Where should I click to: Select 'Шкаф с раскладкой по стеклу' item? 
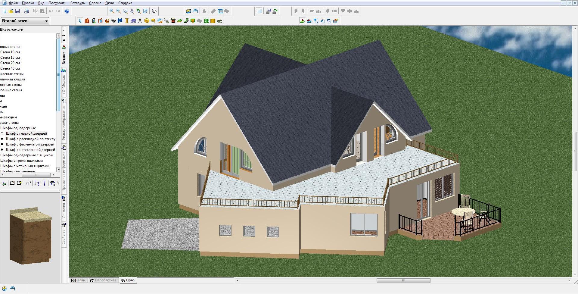[x=31, y=139]
